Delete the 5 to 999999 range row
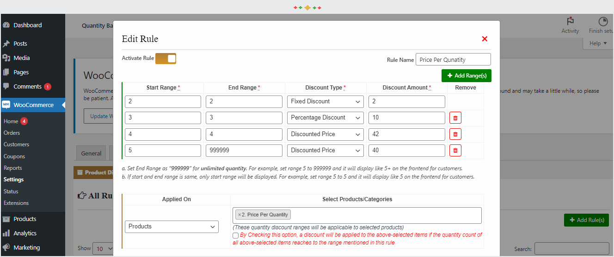 [455, 150]
